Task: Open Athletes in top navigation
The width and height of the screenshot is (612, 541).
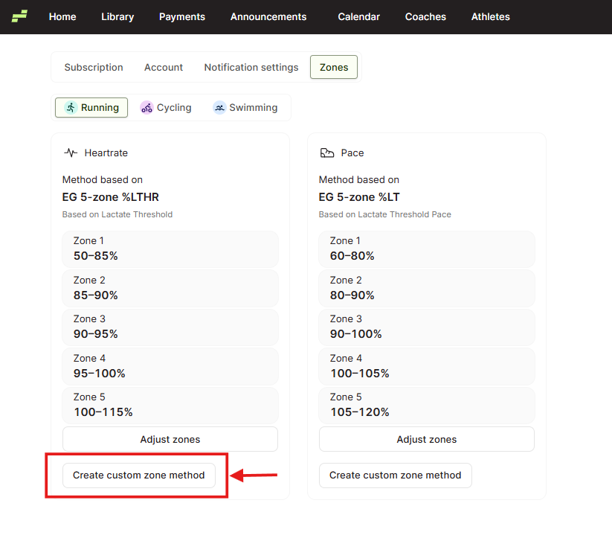Action: (491, 17)
